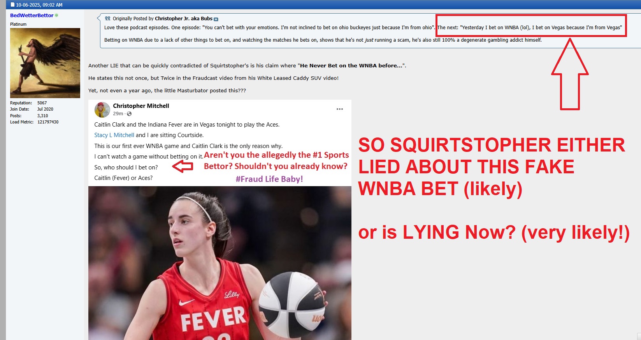Viewport: 641px width, 340px height.
Task: Click the small red left-pointing arrow annotation
Action: (x=183, y=167)
